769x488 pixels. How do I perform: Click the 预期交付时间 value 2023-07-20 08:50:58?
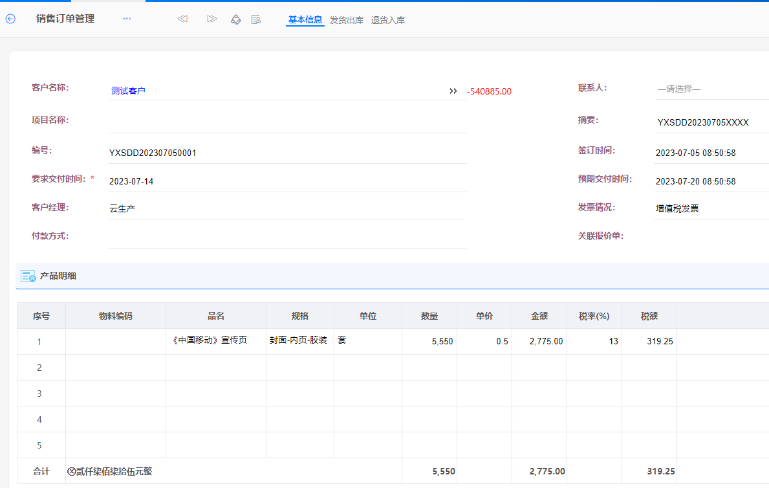click(x=695, y=181)
